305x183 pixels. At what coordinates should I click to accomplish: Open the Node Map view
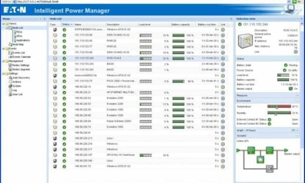tap(18, 44)
